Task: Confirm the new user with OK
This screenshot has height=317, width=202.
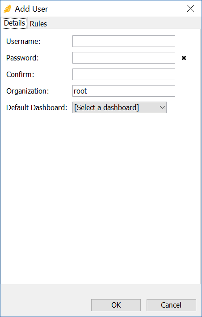Action: point(116,305)
